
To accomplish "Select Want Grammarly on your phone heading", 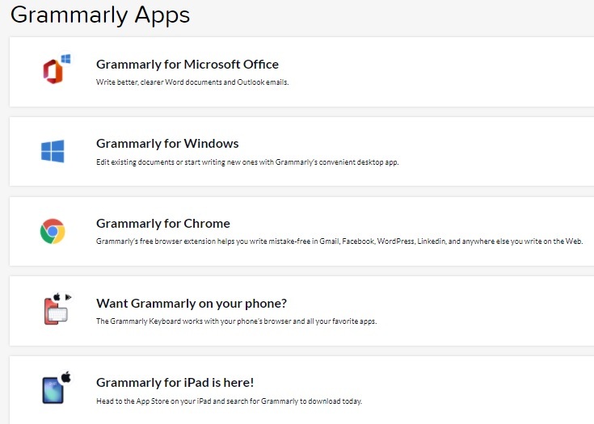I will (x=192, y=303).
